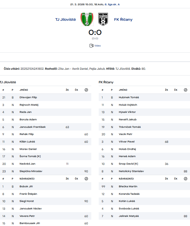Image resolution: width=190 pixels, height=226 pixels.
Task: Open the Video link
Action: click(x=98, y=46)
